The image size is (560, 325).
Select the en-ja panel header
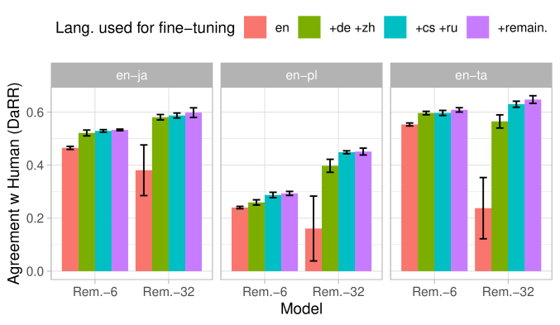pos(132,75)
